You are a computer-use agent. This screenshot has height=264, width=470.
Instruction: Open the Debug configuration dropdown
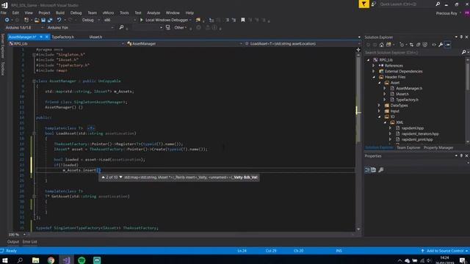[x=90, y=20]
